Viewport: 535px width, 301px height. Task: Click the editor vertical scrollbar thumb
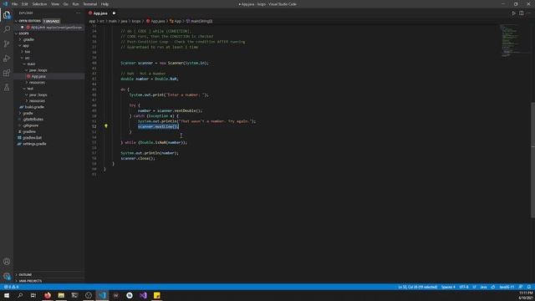click(x=532, y=160)
